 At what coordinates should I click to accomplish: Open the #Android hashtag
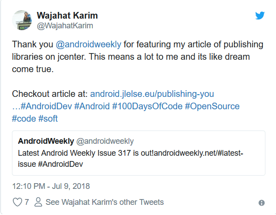point(92,106)
